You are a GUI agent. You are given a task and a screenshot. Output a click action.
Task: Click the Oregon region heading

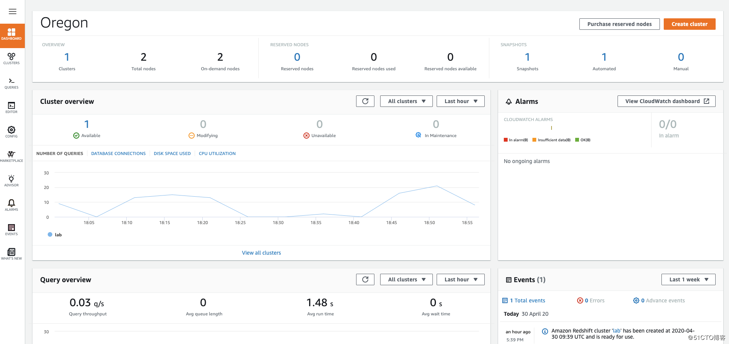64,23
